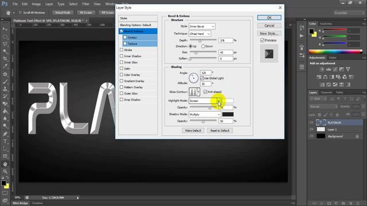The width and height of the screenshot is (367, 206).
Task: Enable the Stroke style checkbox
Action: pos(122,50)
